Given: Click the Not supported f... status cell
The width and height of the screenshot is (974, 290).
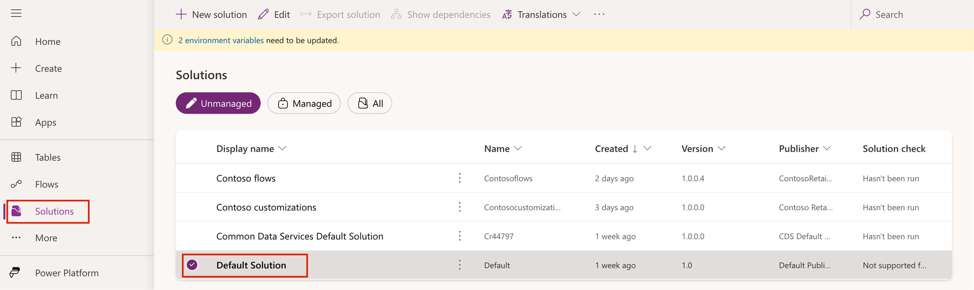Looking at the screenshot, I should [894, 265].
